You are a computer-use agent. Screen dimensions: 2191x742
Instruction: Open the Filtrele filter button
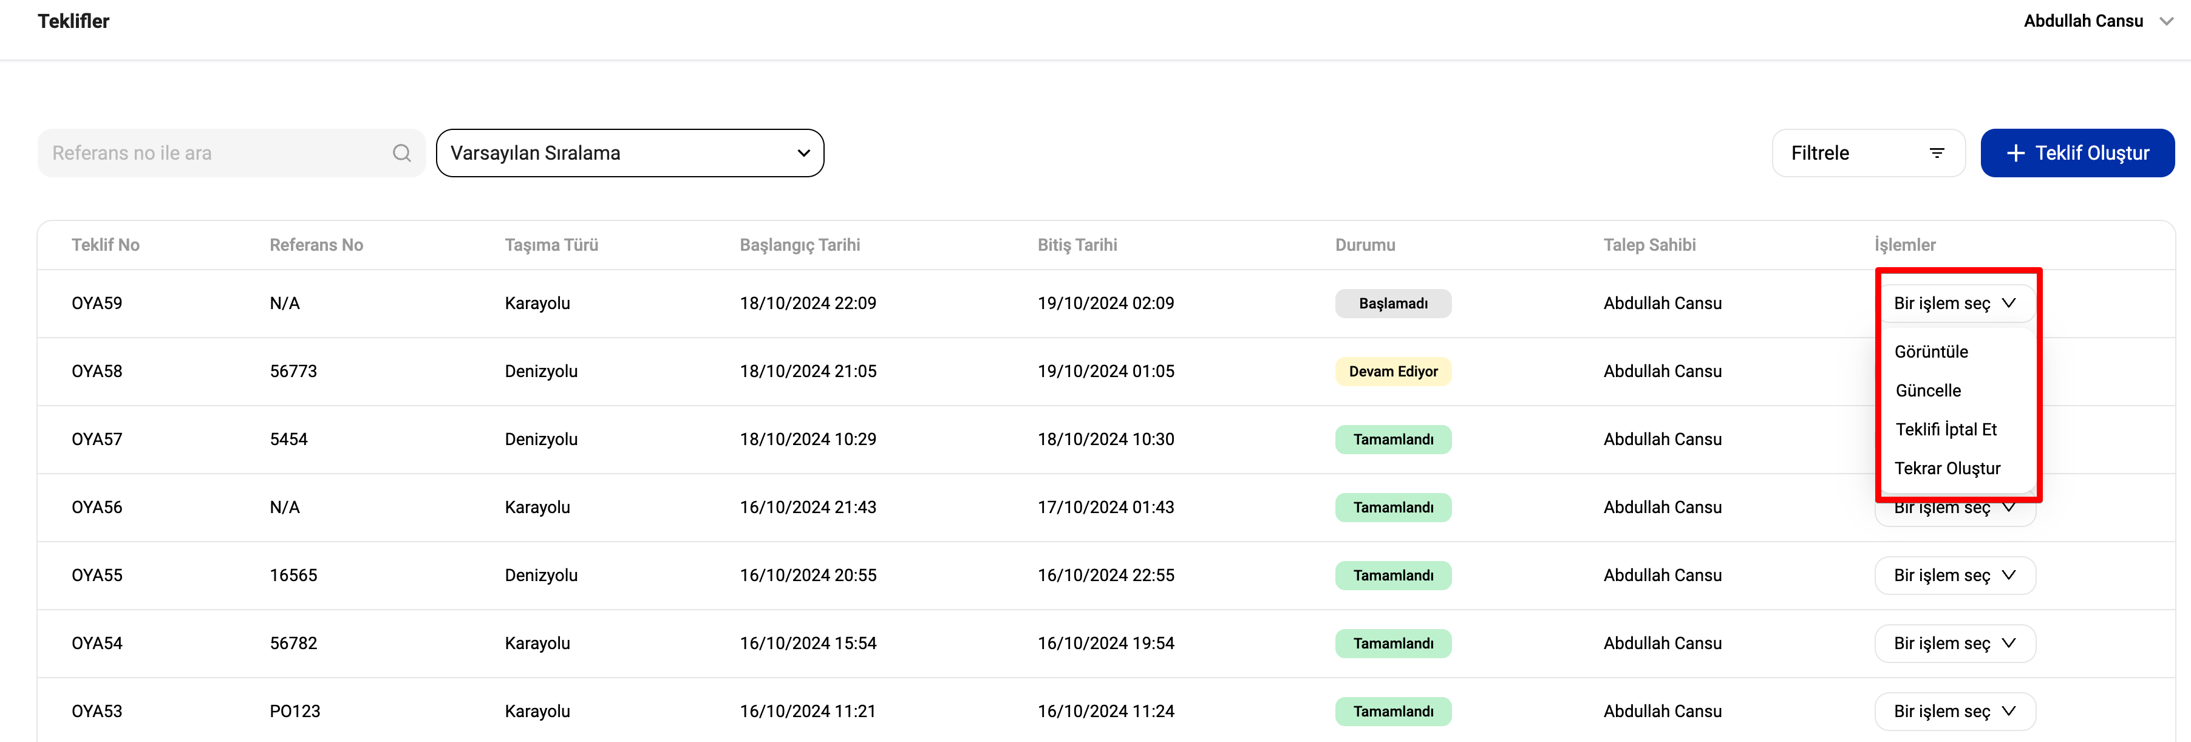coord(1867,153)
